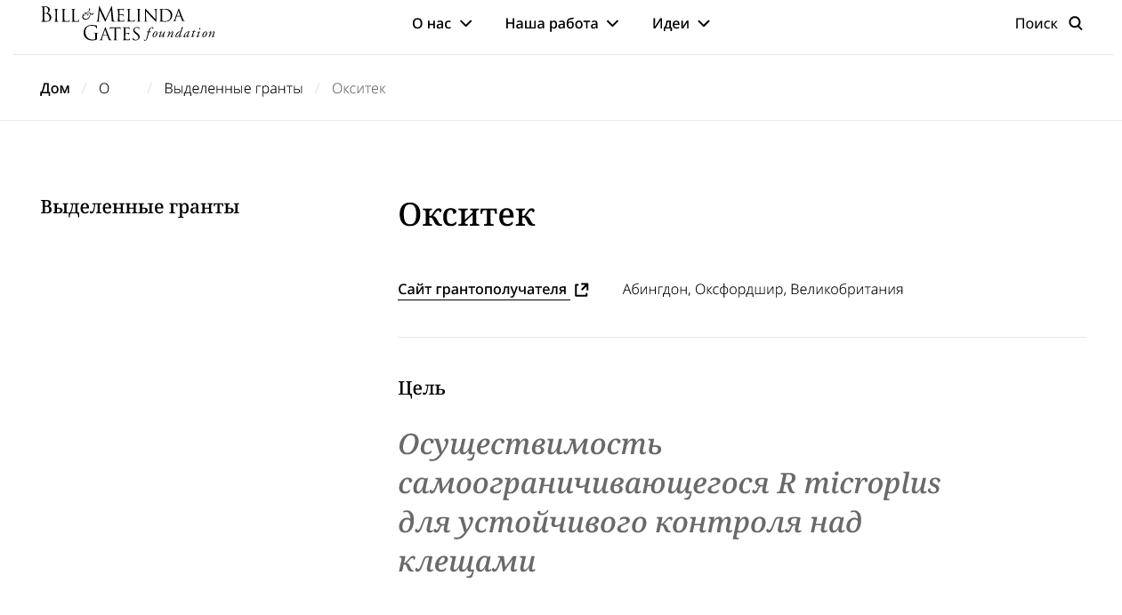Click the location text Абингдон, Оксфордшир, Великобритания
This screenshot has height=615, width=1122.
(x=763, y=289)
